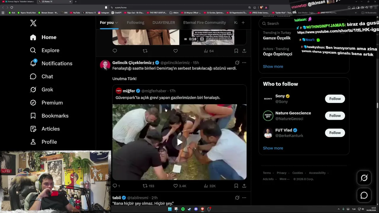Show more trending topics

point(273,67)
